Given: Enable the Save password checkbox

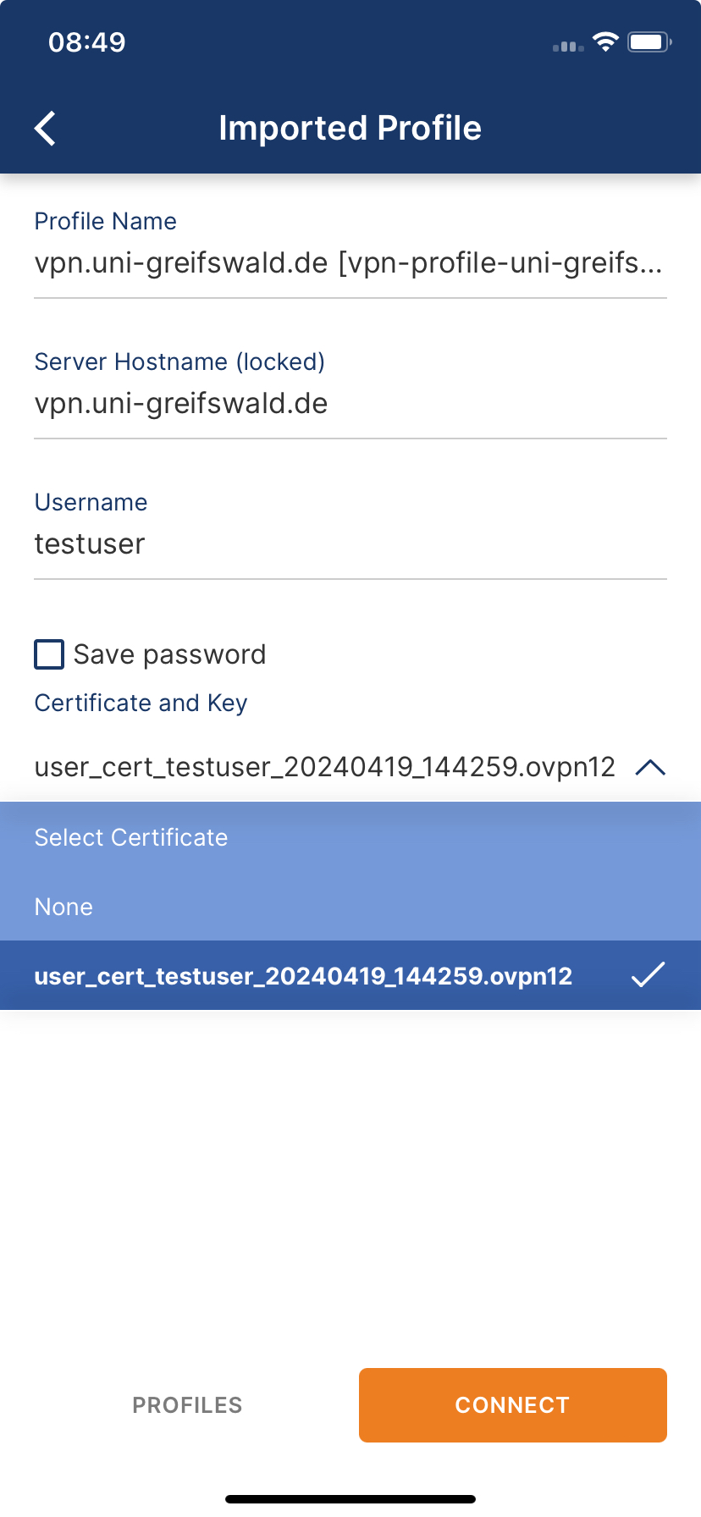Looking at the screenshot, I should click(49, 654).
